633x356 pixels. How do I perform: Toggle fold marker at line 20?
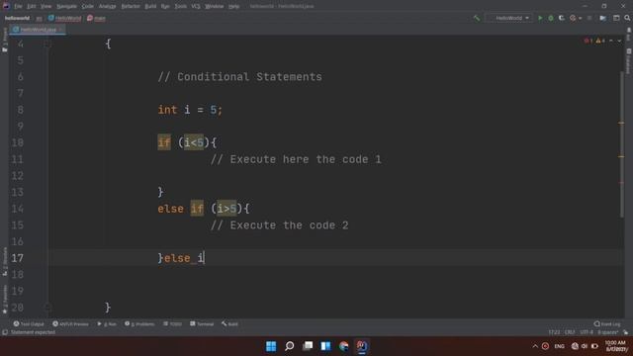(x=47, y=308)
